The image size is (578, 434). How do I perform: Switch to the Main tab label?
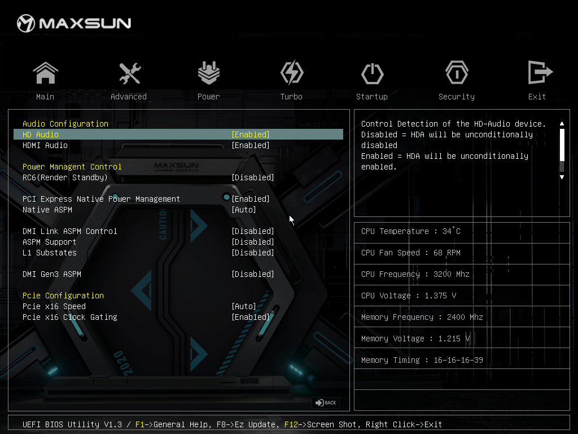tap(45, 97)
